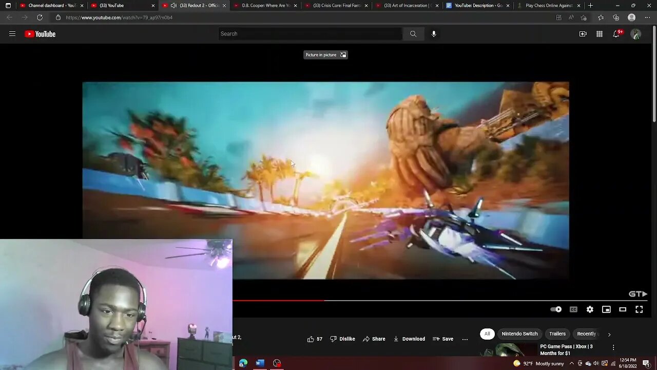This screenshot has height=370, width=657.
Task: Add this page to favorites
Action: click(x=584, y=17)
